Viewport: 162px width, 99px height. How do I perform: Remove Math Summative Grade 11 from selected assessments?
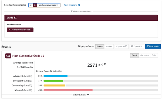click(x=31, y=5)
